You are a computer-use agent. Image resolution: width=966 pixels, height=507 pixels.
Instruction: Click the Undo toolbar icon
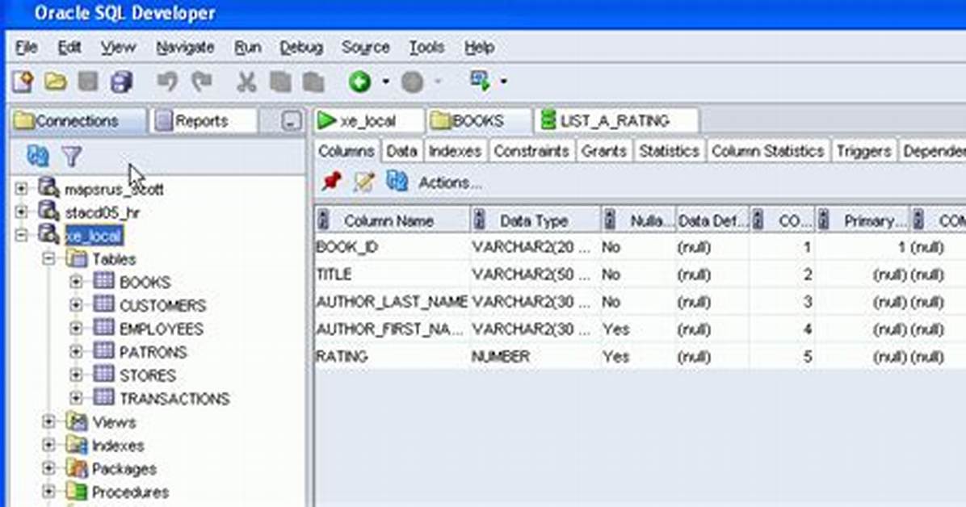167,82
